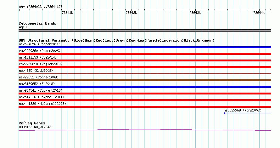Open the DGV Structural Variants track title
280x148 pixels.
click(117, 40)
